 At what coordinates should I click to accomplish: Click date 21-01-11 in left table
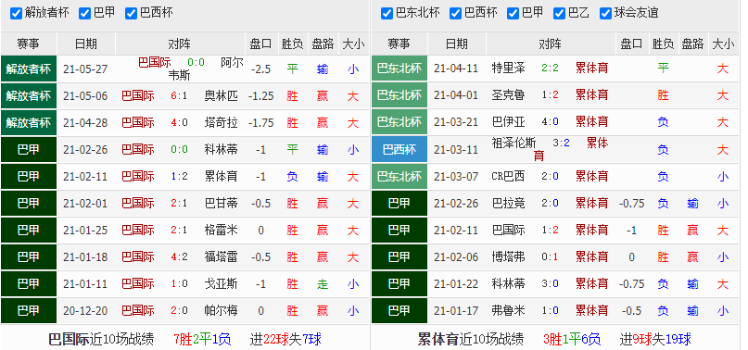(x=85, y=283)
